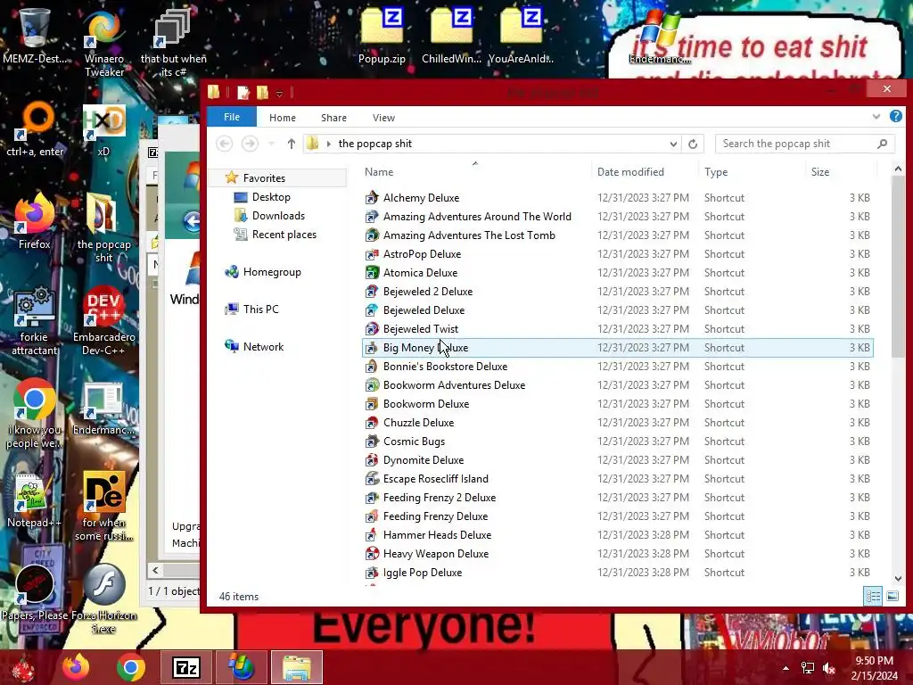913x685 pixels.
Task: Select the Bookworm Adventures Deluxe icon
Action: 372,385
